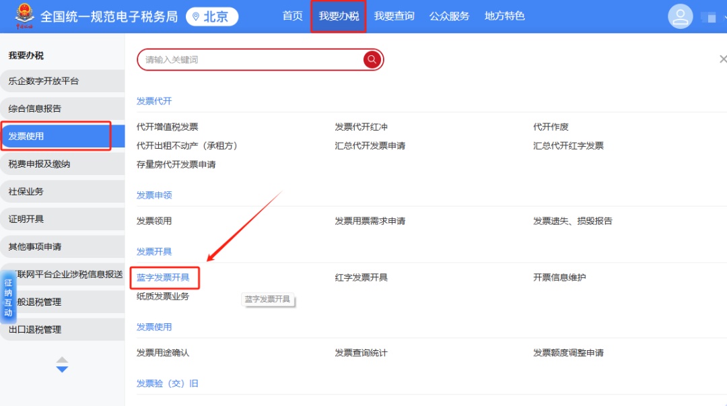Select 税费申报及缴纳 in the sidebar
The image size is (727, 406).
(x=40, y=164)
